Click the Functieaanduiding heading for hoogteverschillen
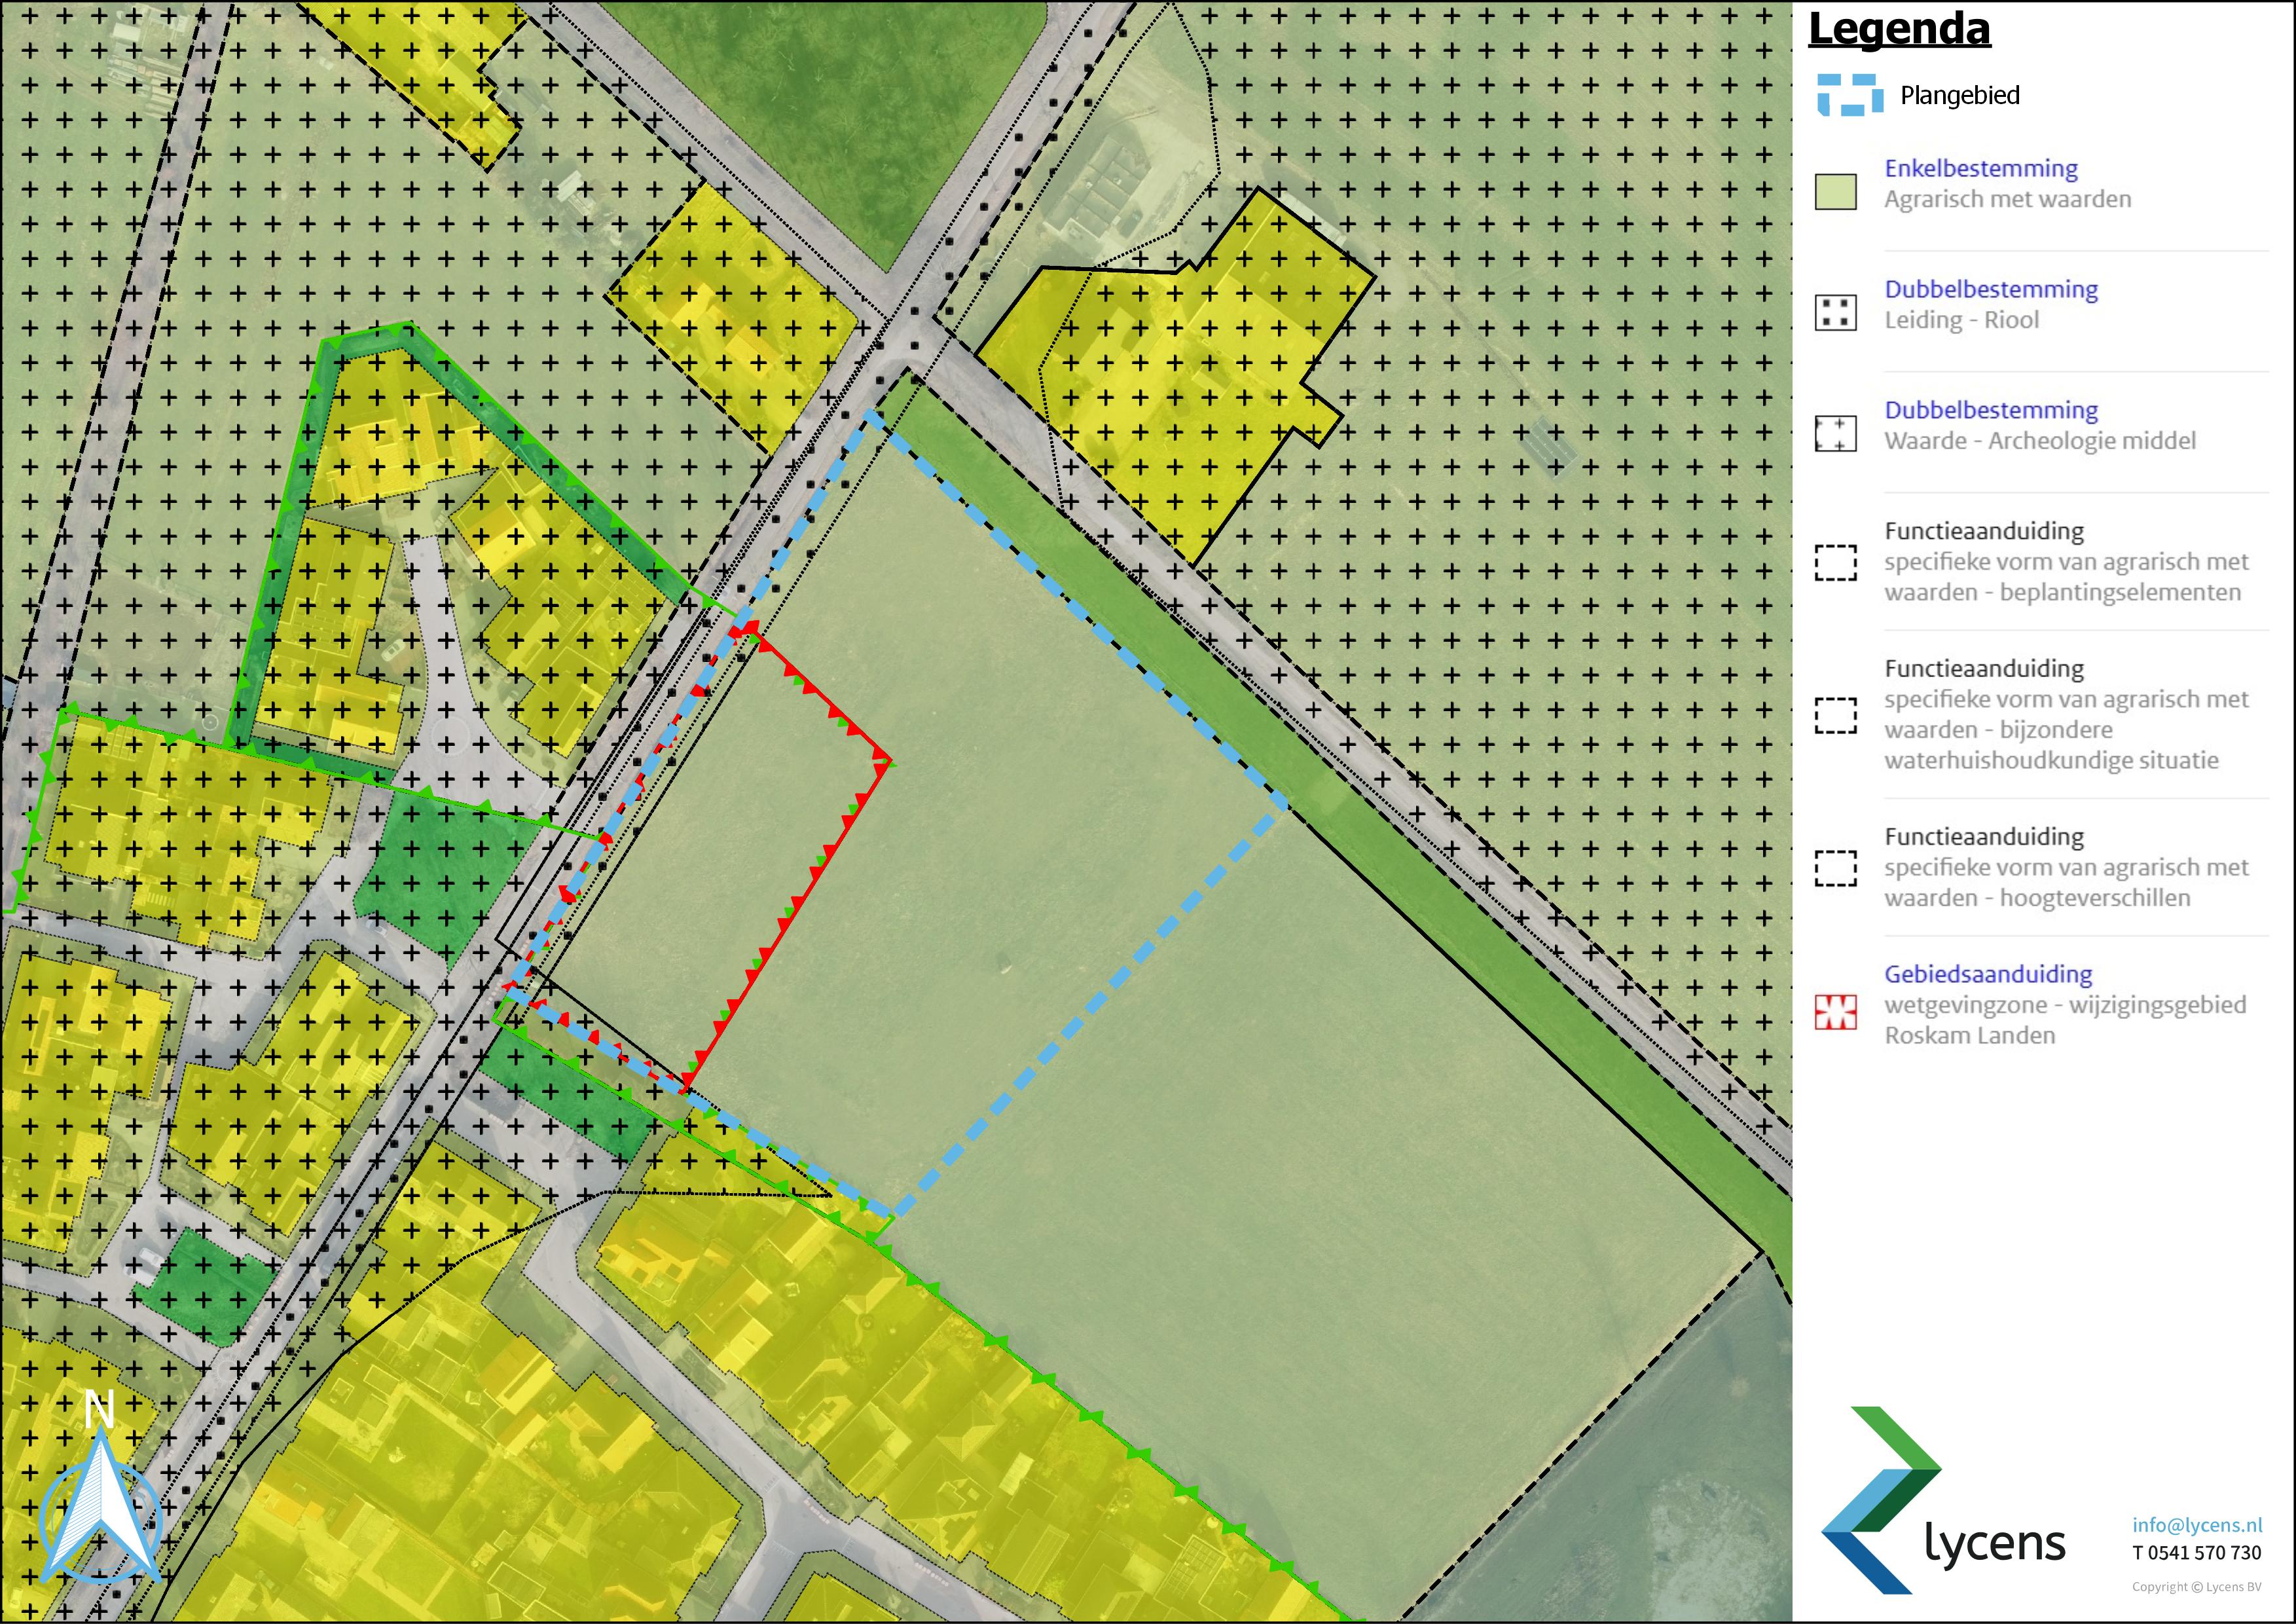The height and width of the screenshot is (1624, 2296). pos(1984,836)
